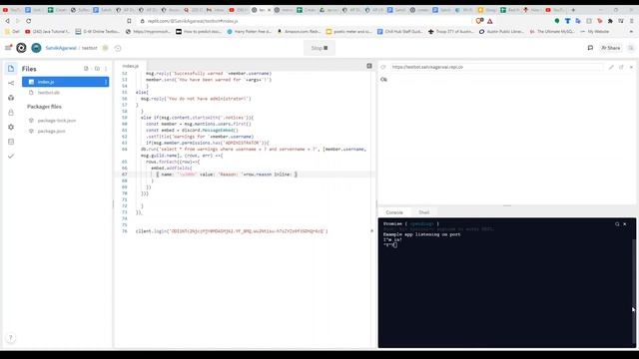Open the chat bubble icon next to Share

click(x=590, y=48)
